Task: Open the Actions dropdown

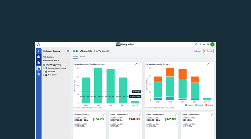Action: (197, 51)
